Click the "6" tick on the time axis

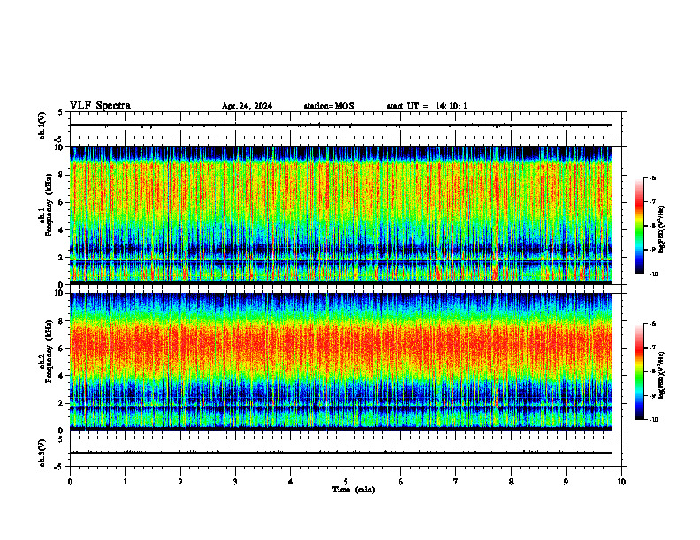pos(401,482)
